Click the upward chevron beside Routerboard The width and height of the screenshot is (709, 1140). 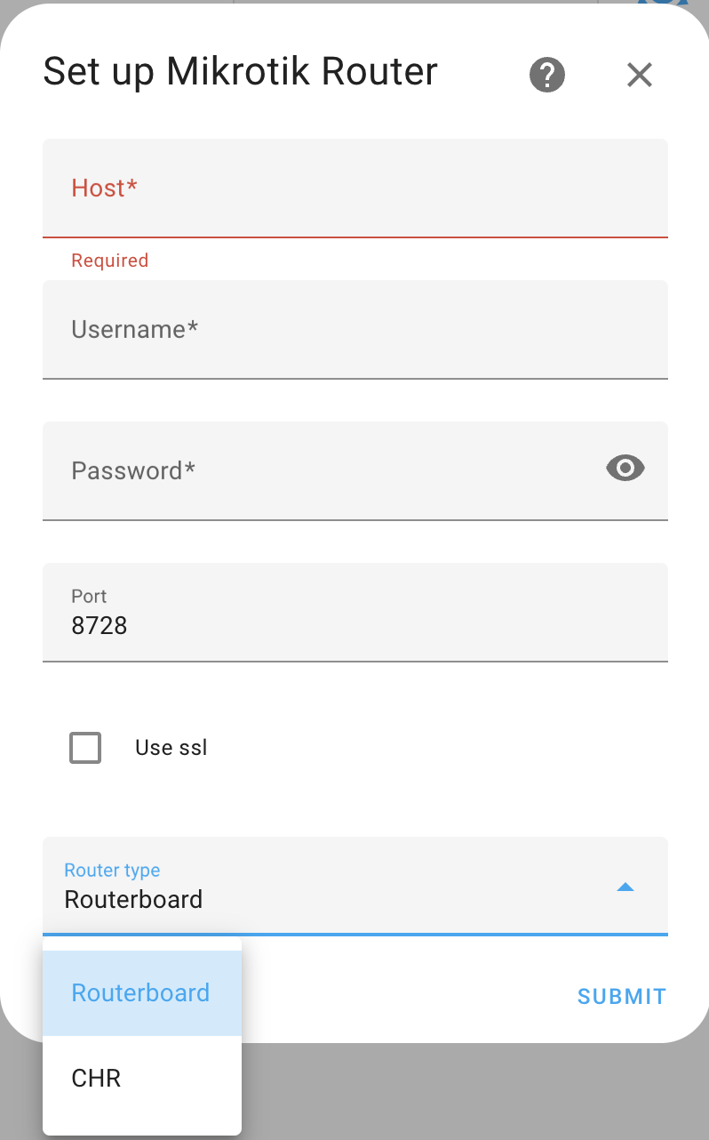625,887
